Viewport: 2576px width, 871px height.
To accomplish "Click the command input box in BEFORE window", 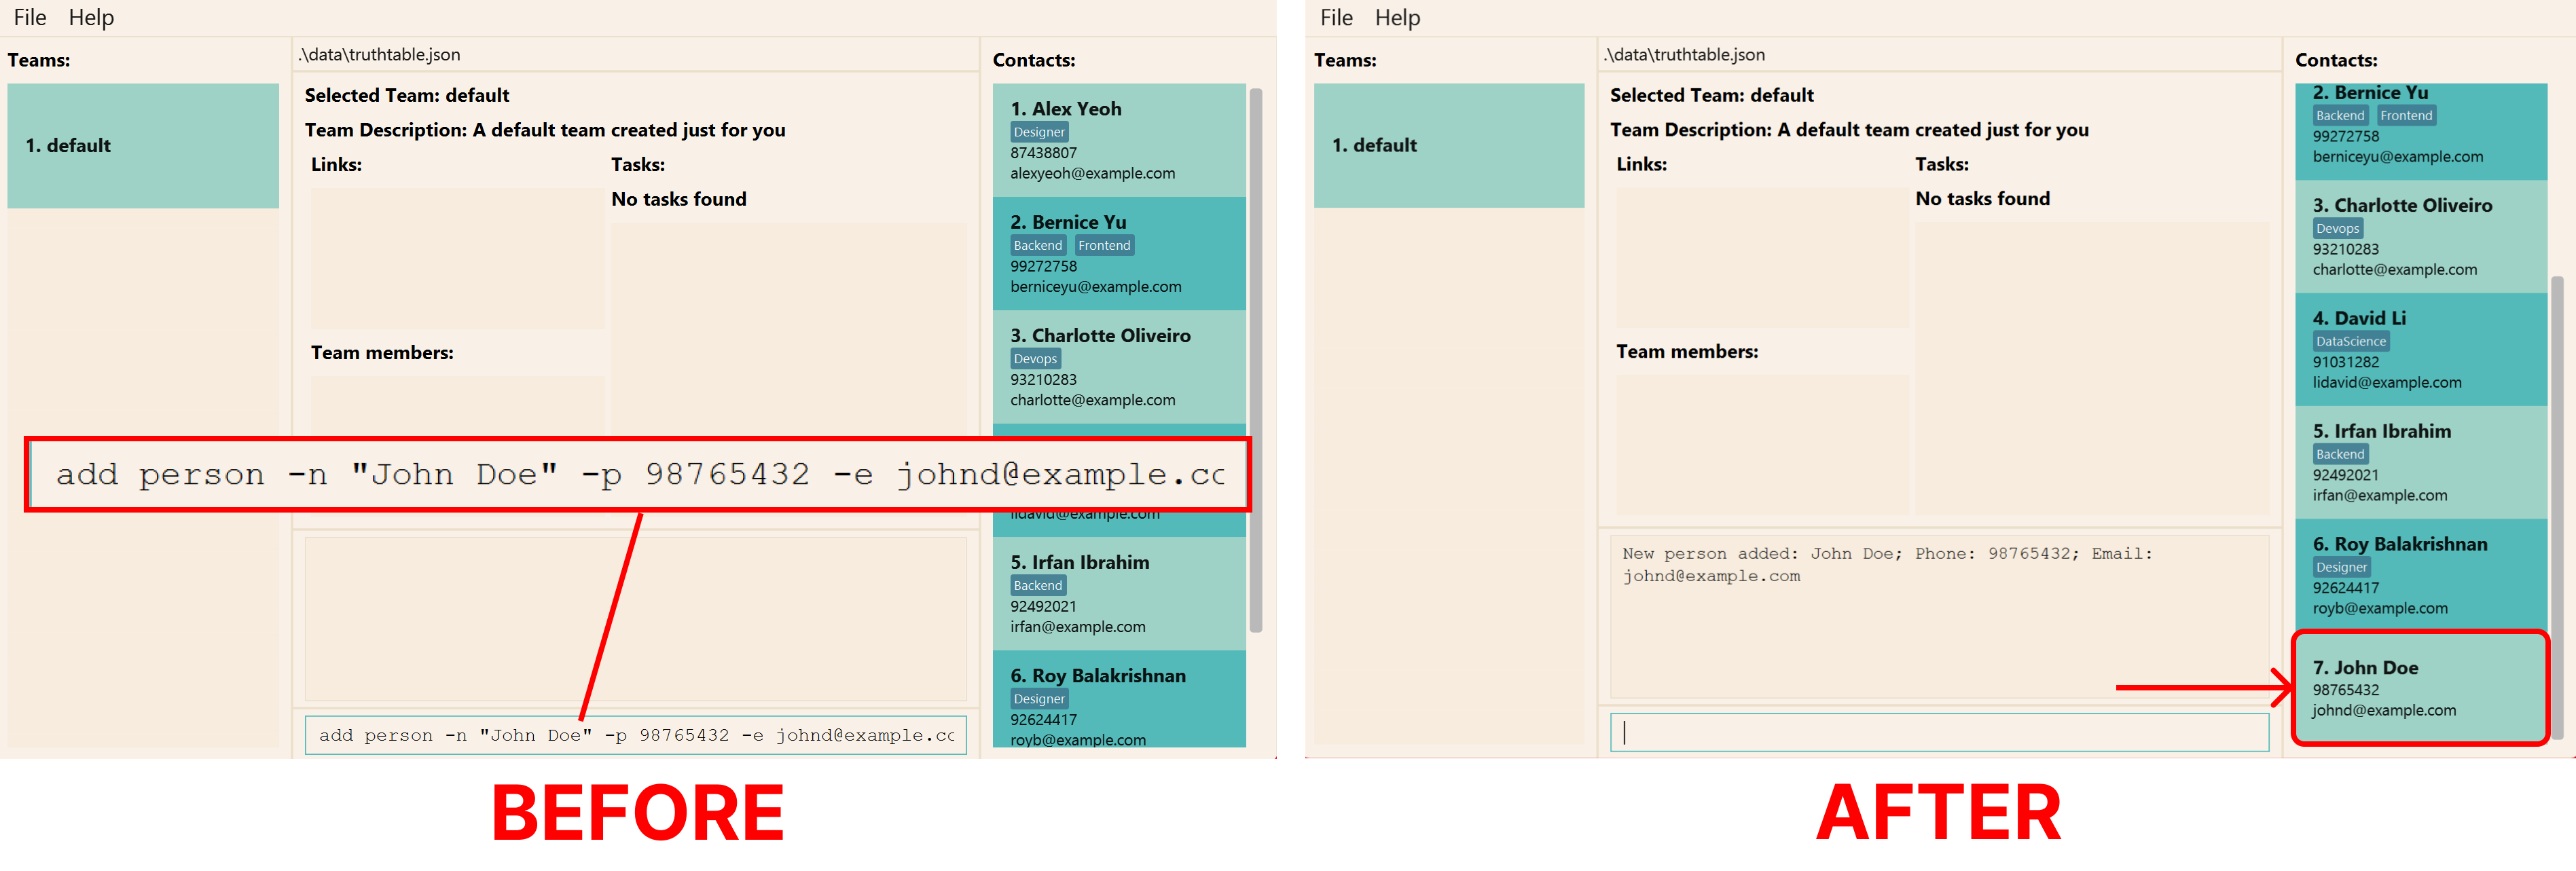I will click(635, 735).
